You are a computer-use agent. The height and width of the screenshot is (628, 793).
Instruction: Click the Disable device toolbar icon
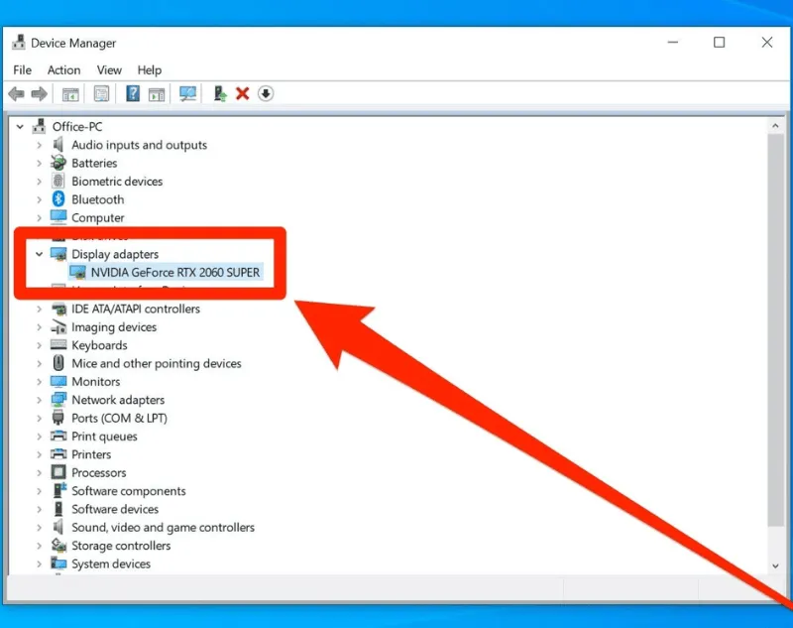coord(267,93)
